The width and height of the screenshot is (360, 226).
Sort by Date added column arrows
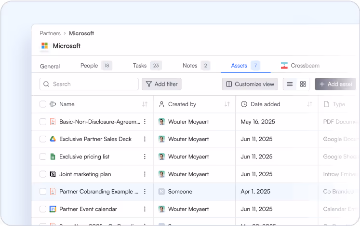point(309,104)
